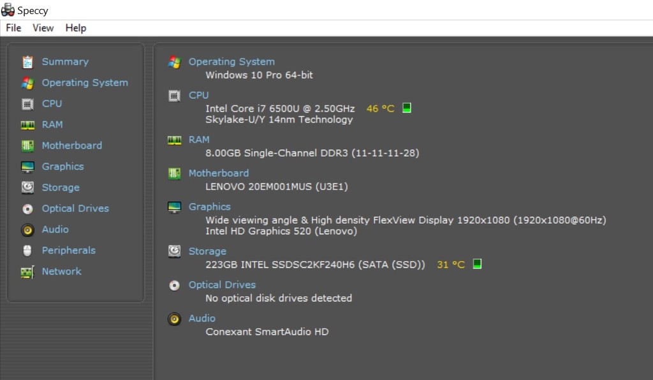
Task: Click the Optical Drives disc icon in sidebar
Action: tap(27, 208)
